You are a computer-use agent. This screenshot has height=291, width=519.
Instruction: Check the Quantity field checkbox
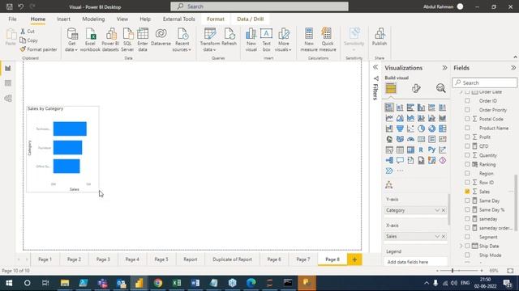[467, 155]
